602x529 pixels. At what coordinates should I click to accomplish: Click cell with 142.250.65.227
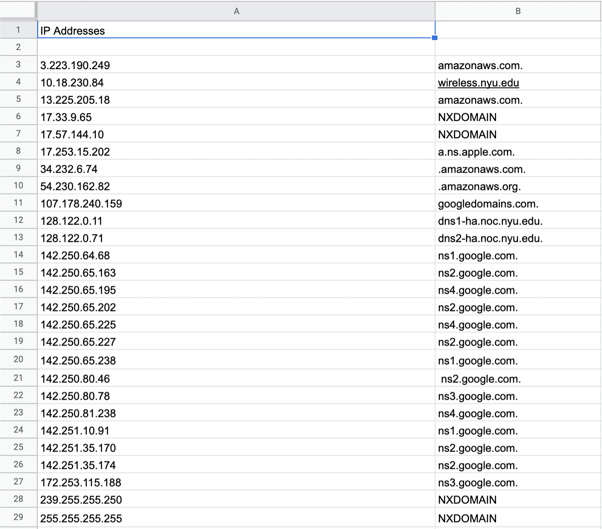pyautogui.click(x=236, y=342)
